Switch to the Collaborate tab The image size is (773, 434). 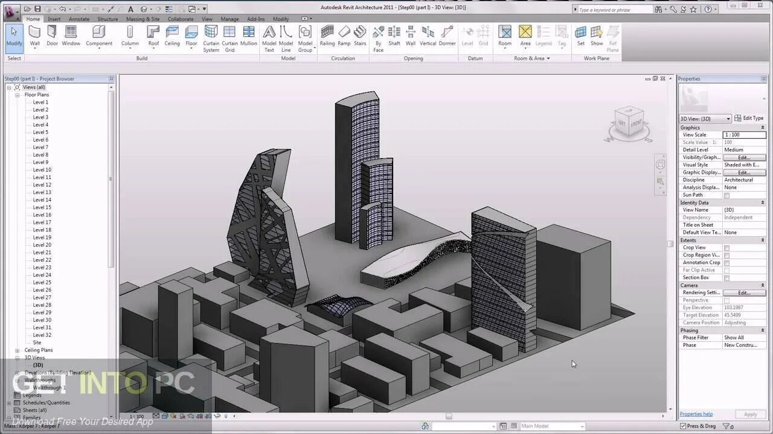point(181,19)
